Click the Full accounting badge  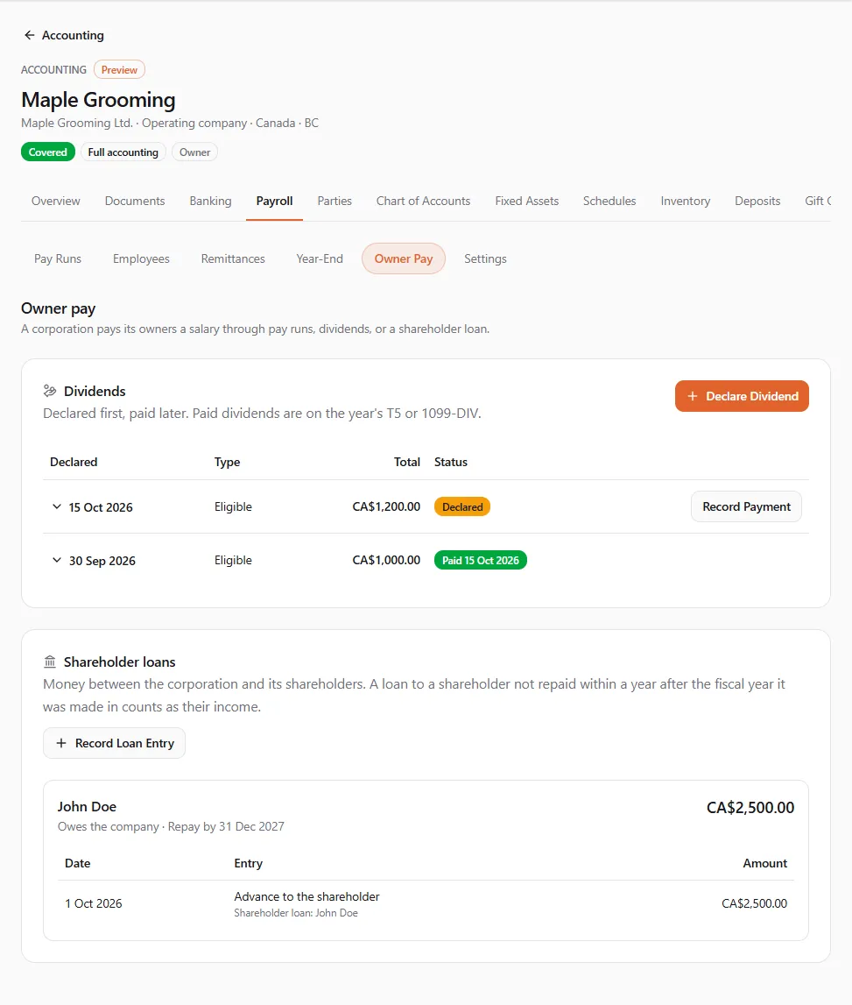click(x=123, y=152)
